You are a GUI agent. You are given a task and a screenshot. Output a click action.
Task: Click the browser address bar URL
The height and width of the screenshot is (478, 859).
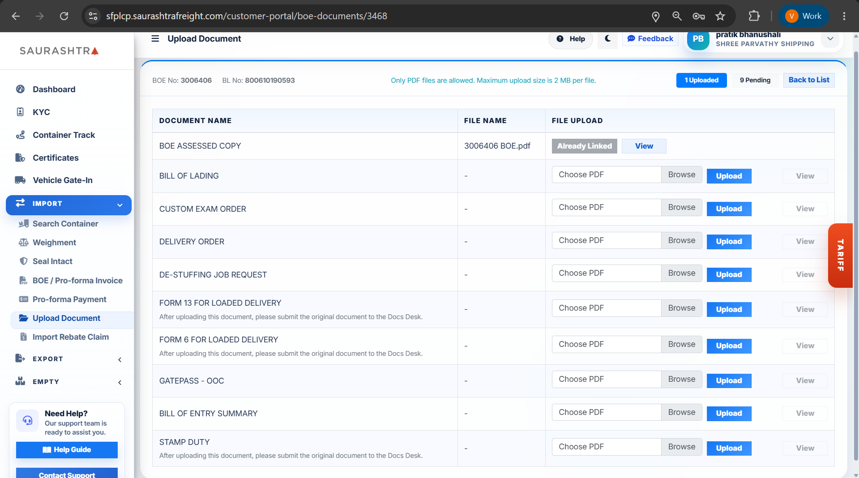(247, 16)
